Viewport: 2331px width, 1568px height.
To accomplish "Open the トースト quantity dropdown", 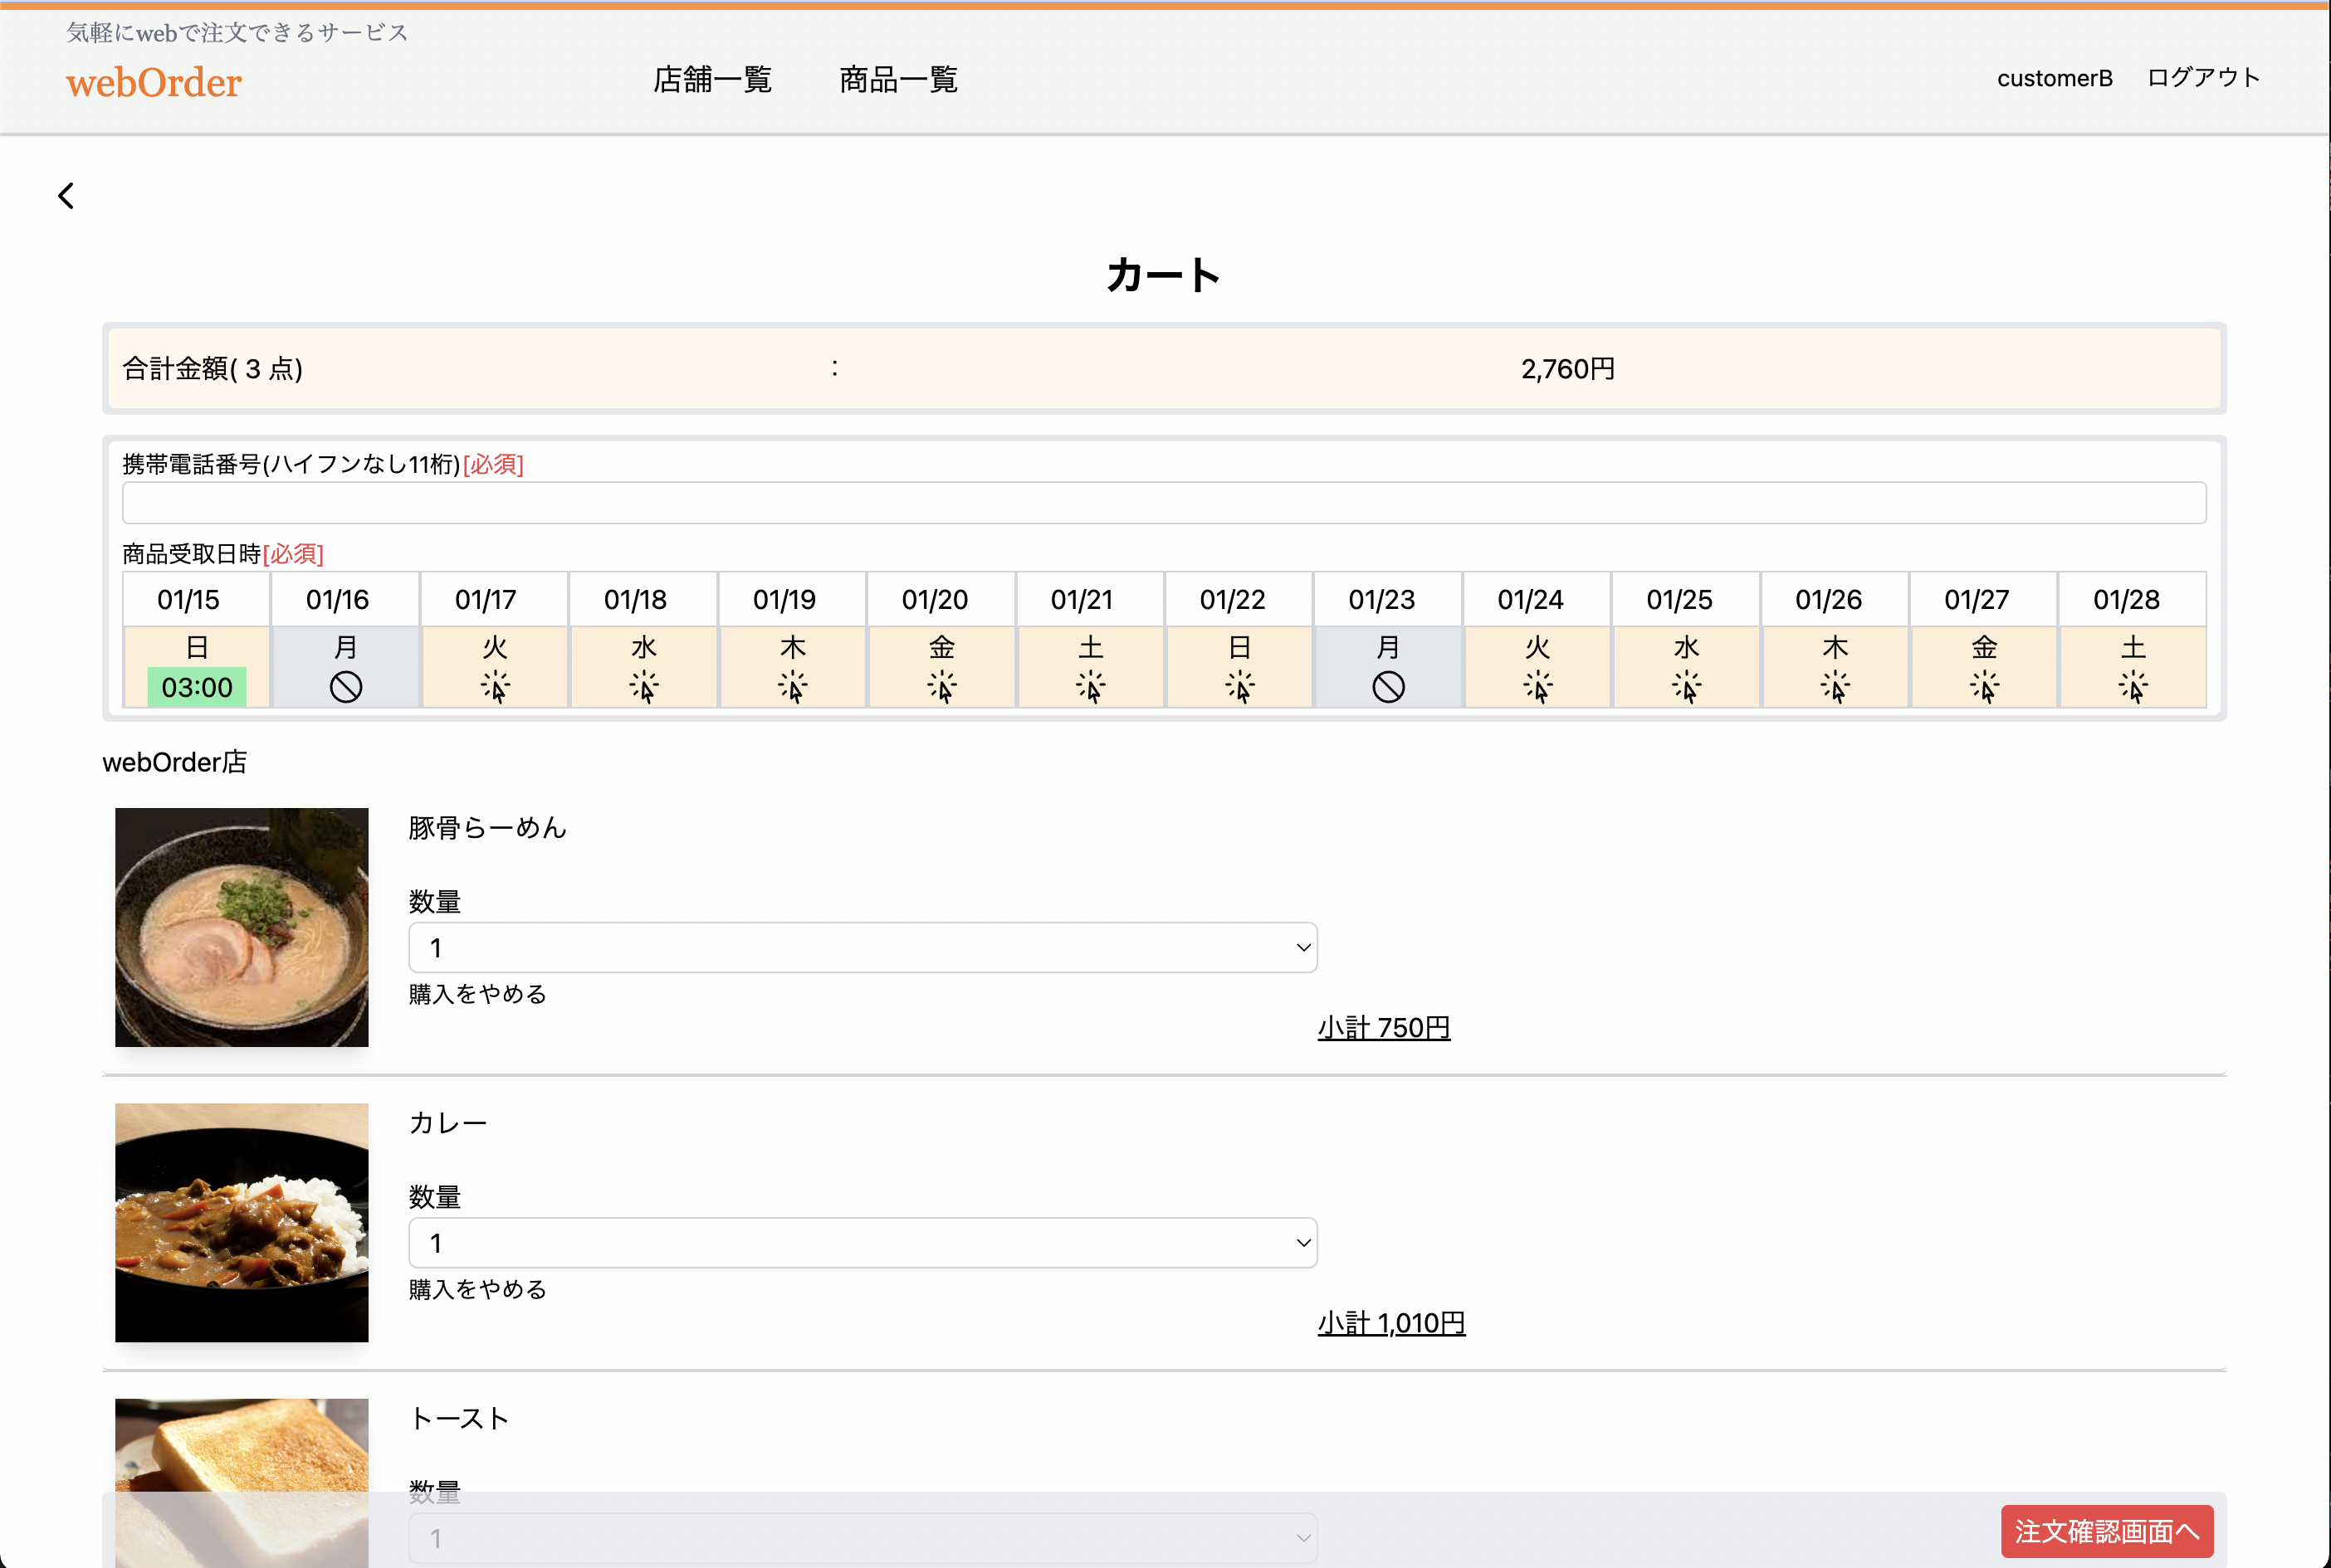I will pos(863,1537).
